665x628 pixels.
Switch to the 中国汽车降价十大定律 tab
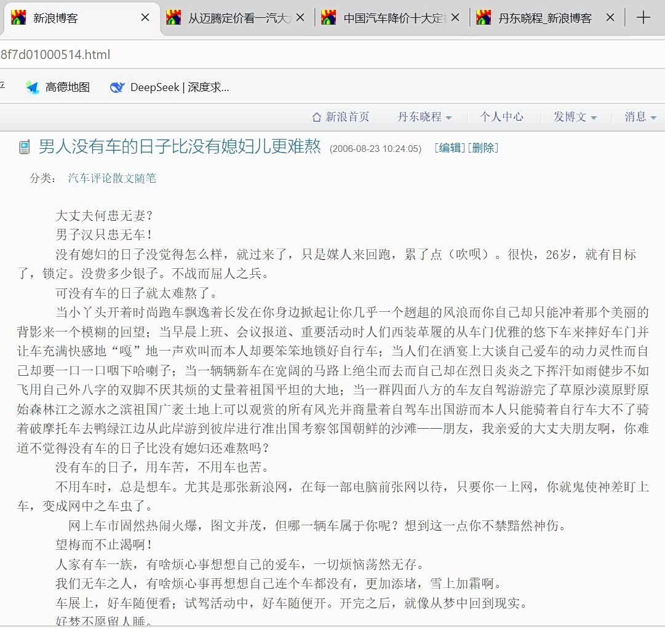click(394, 18)
